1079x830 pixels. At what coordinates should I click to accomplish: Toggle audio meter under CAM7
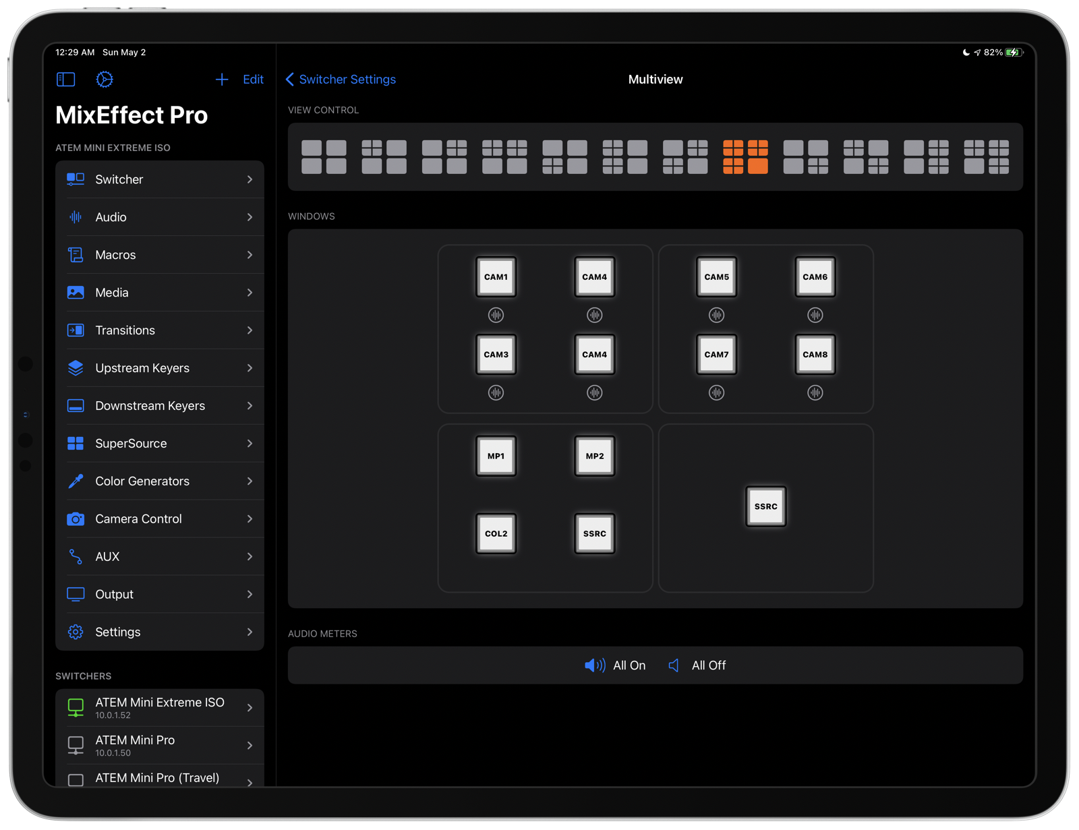(x=716, y=392)
